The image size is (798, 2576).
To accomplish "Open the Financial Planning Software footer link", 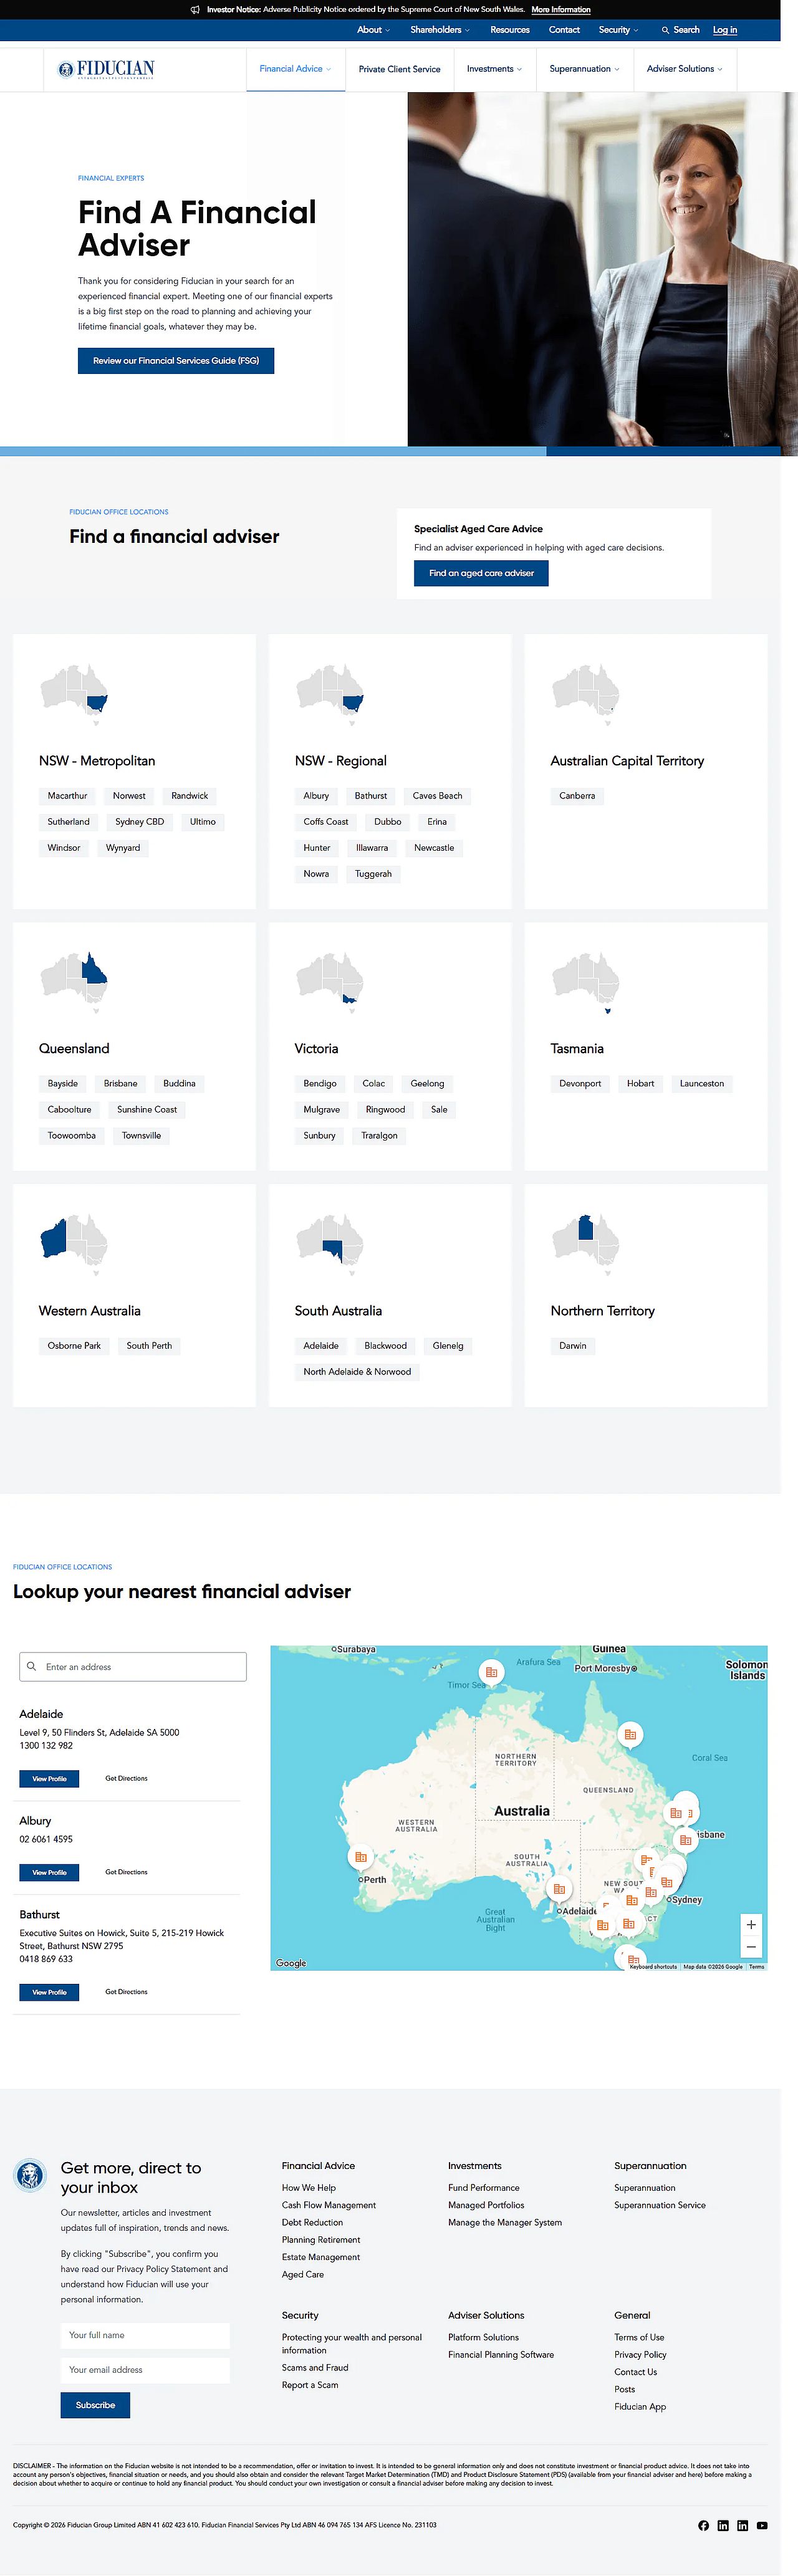I will tap(501, 2355).
